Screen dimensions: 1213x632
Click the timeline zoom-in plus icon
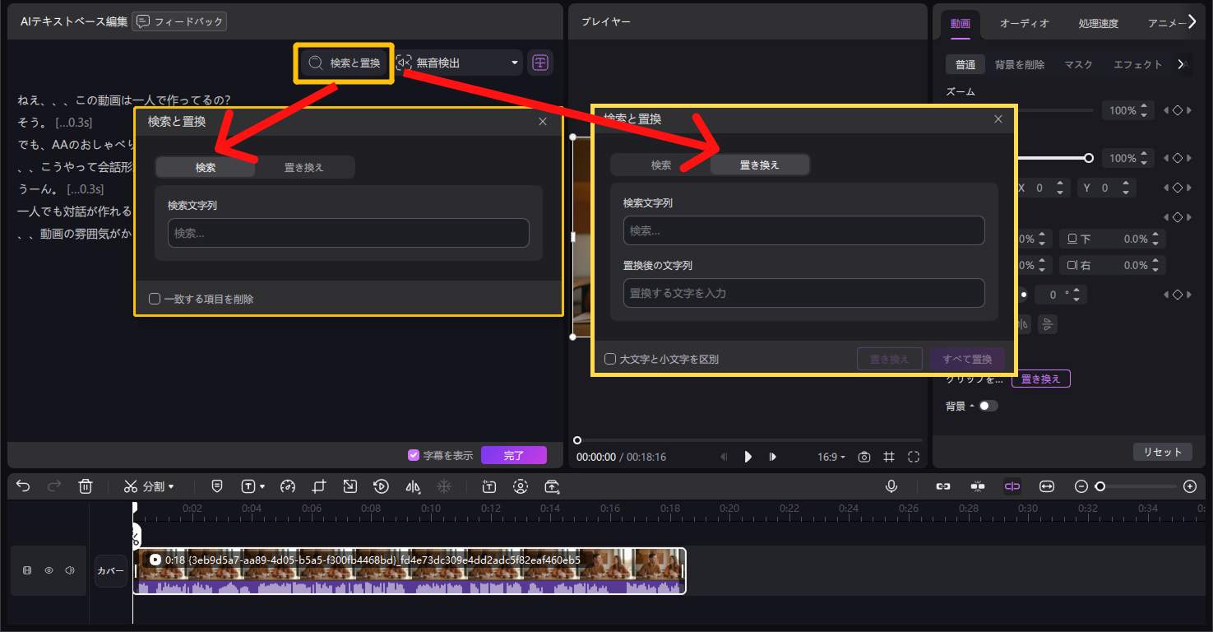pos(1190,486)
